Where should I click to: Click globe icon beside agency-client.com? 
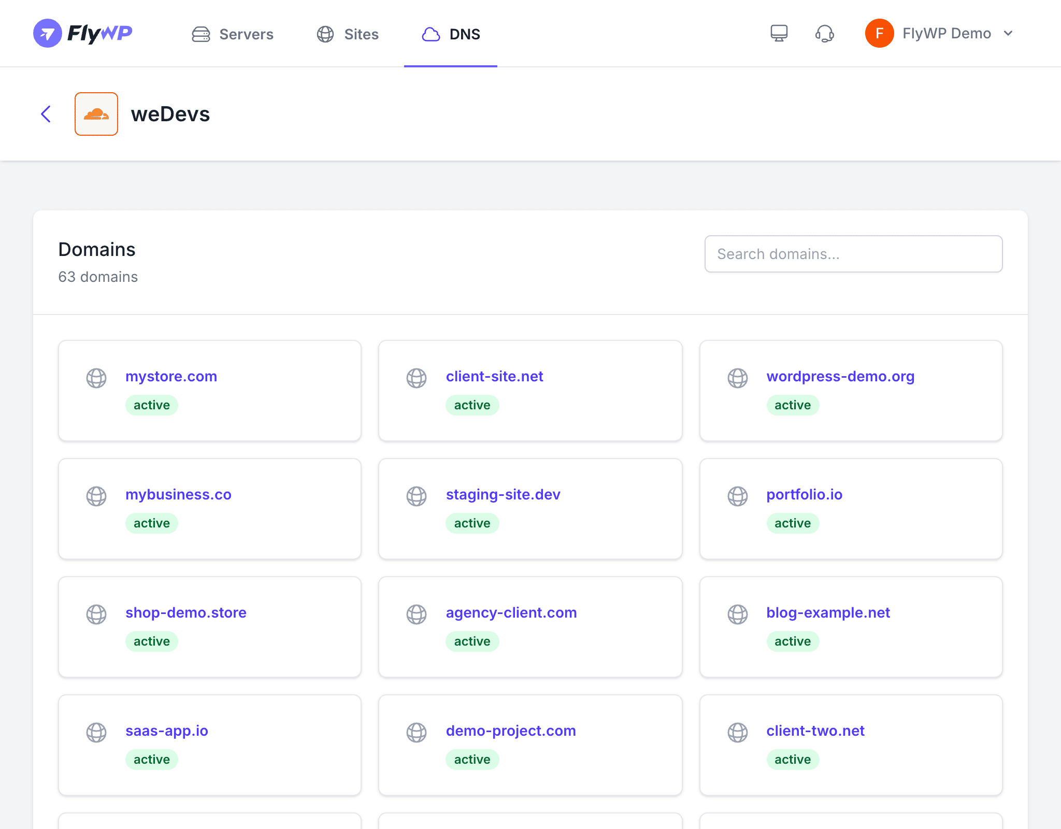(x=417, y=614)
